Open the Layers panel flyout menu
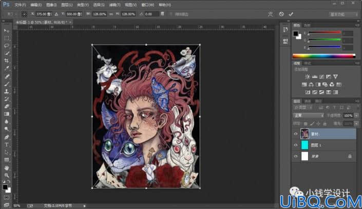This screenshot has height=209, width=362. point(357,101)
